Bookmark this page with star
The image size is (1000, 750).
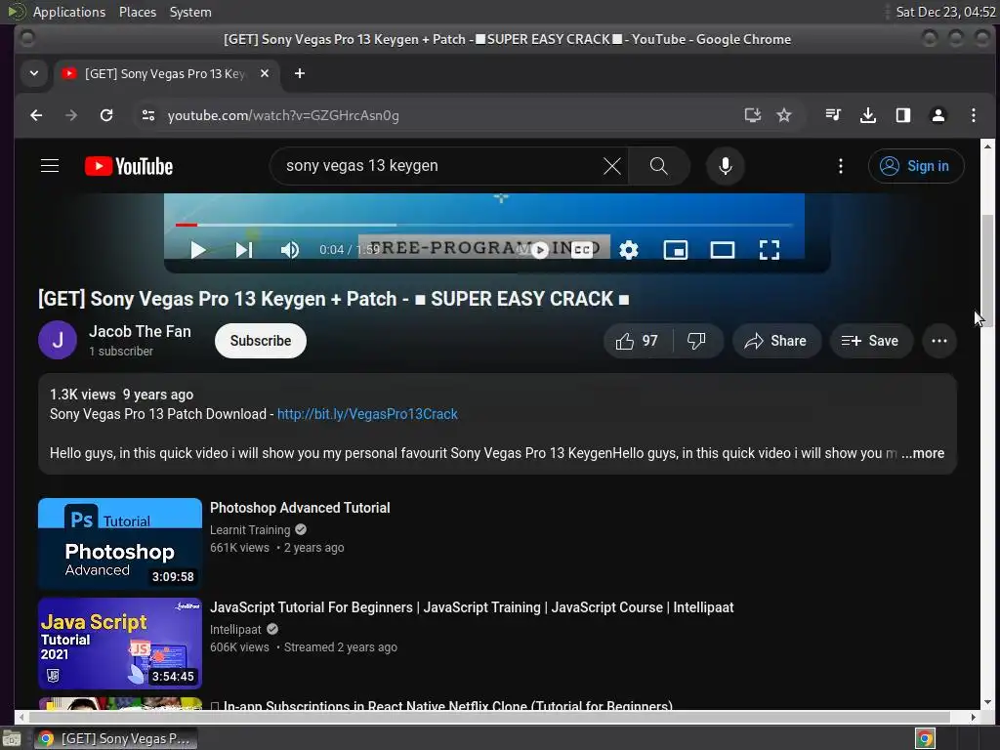pyautogui.click(x=784, y=115)
